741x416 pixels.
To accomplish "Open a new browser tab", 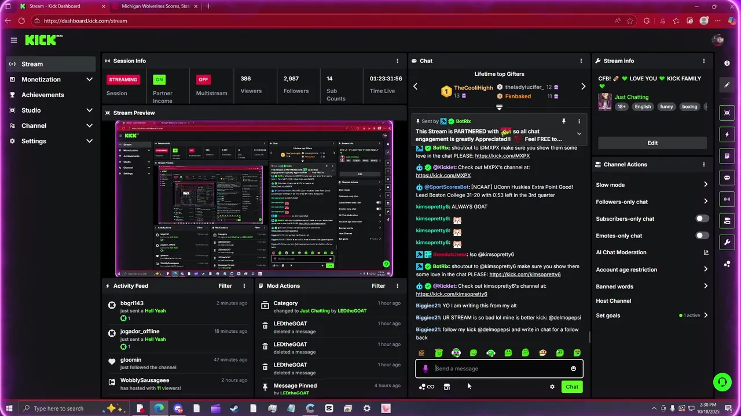I will (x=208, y=6).
